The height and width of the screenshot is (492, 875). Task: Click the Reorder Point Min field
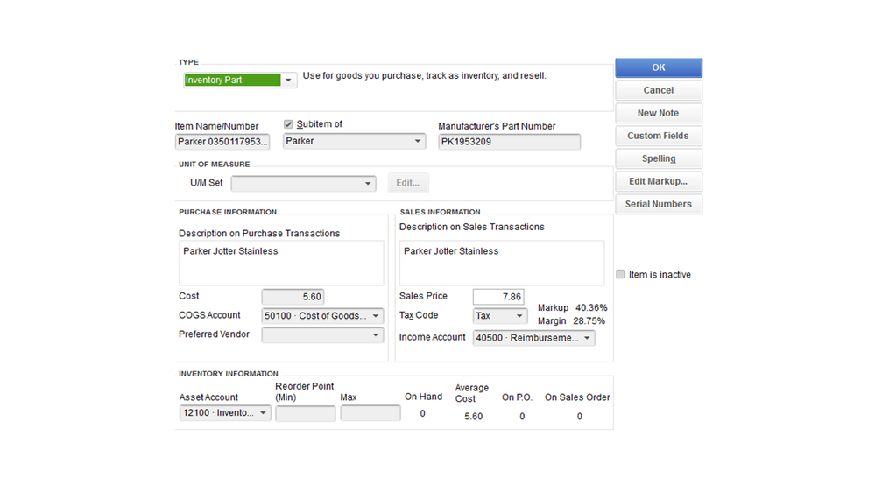point(305,413)
